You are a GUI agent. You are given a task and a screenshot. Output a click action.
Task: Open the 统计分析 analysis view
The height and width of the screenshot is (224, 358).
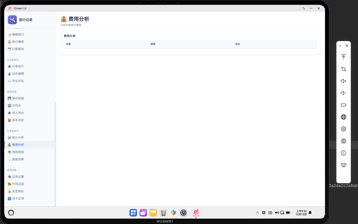click(x=18, y=137)
